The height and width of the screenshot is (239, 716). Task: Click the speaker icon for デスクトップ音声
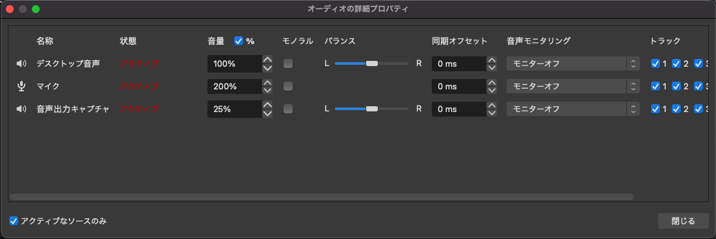click(21, 63)
